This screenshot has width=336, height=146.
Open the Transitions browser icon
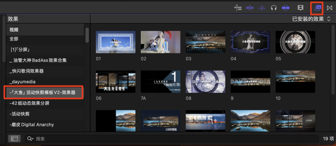[x=329, y=8]
